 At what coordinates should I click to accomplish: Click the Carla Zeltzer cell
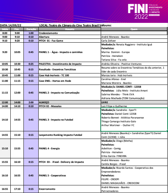pyautogui.click(x=134, y=41)
